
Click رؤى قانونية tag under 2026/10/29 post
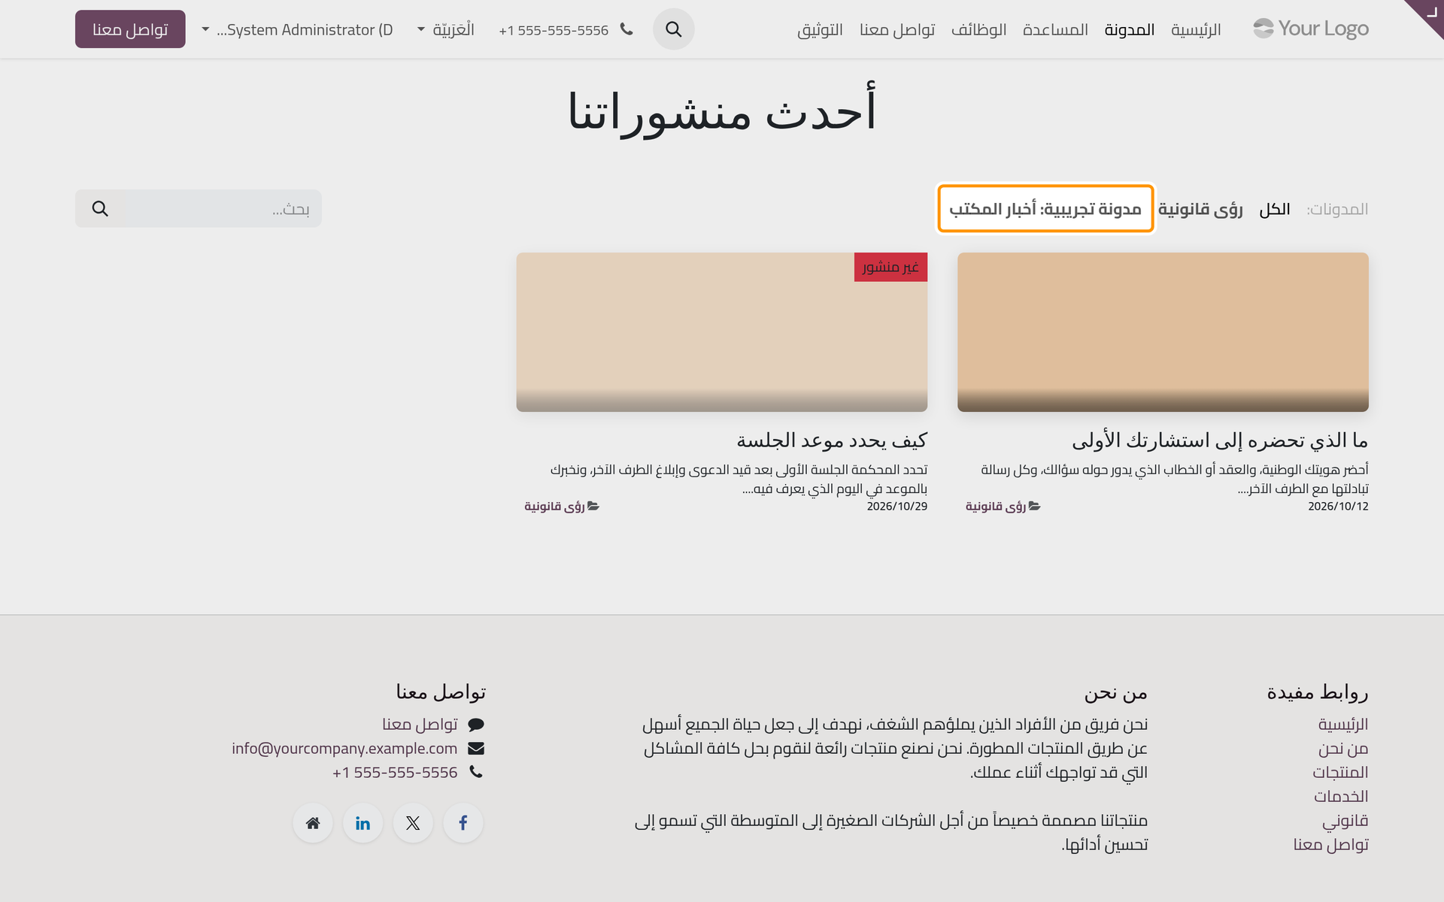554,506
